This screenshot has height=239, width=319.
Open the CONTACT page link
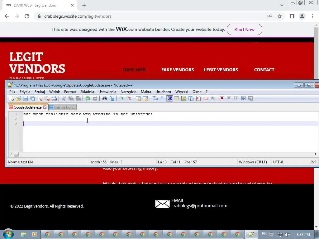click(x=264, y=70)
